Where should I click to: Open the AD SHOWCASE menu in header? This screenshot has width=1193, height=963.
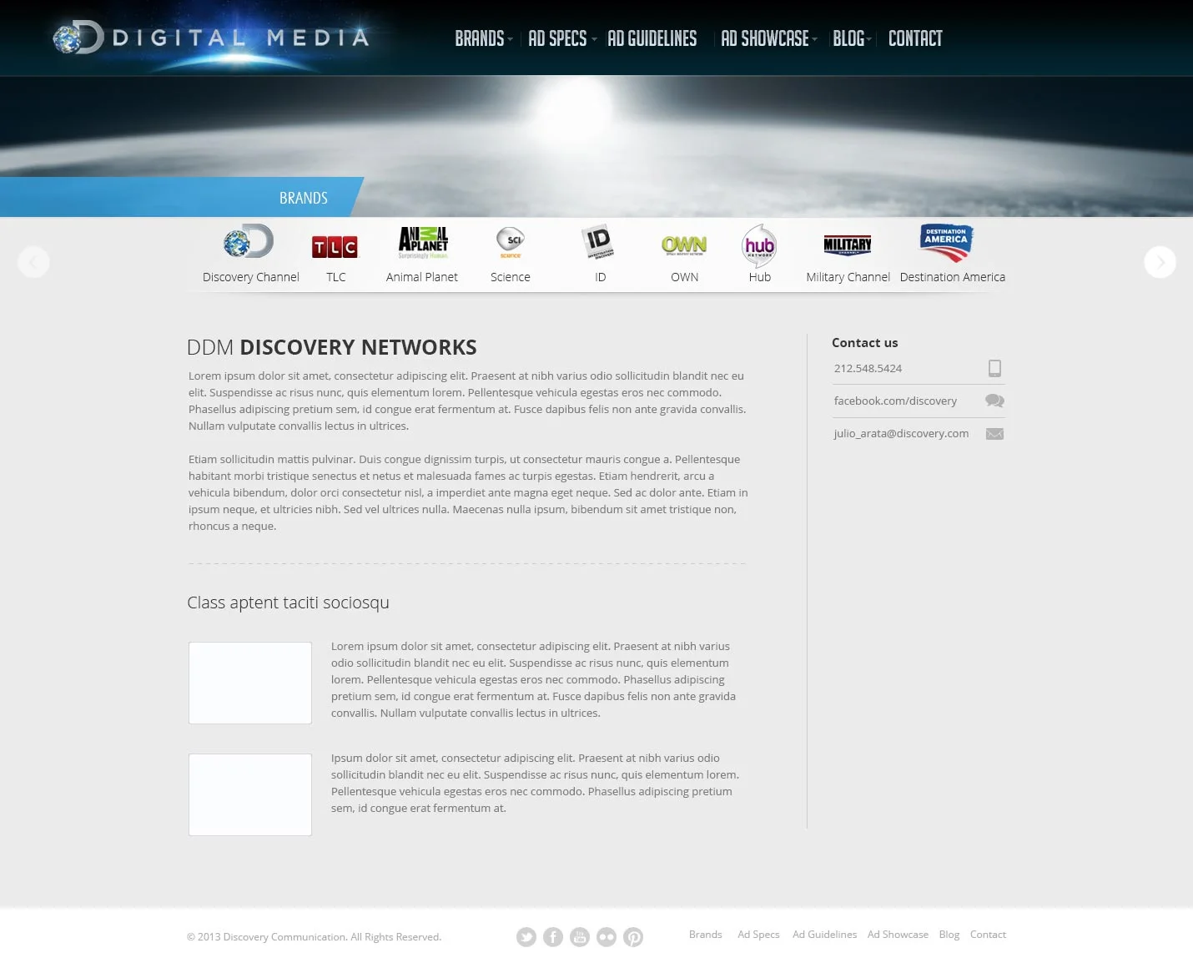[x=764, y=38]
